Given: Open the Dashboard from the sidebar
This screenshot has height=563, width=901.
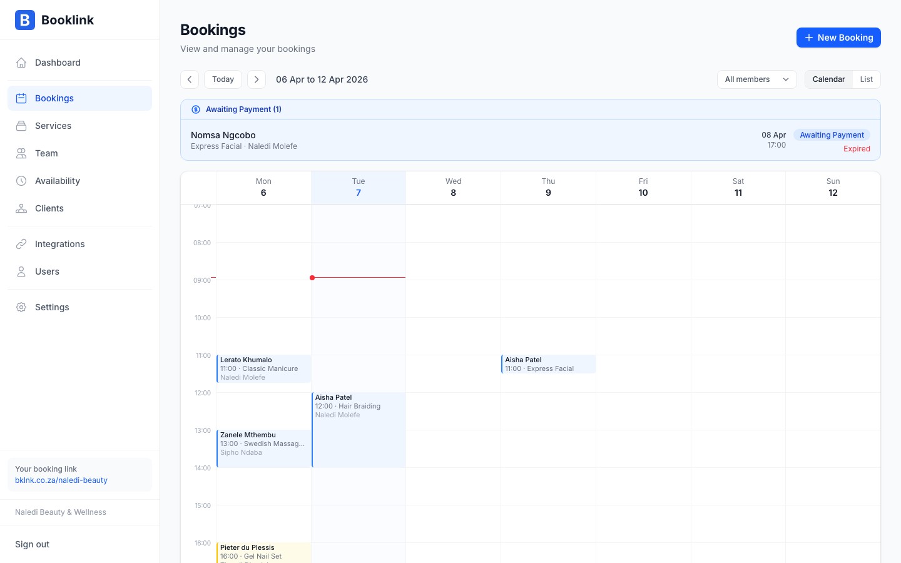Looking at the screenshot, I should point(21,63).
